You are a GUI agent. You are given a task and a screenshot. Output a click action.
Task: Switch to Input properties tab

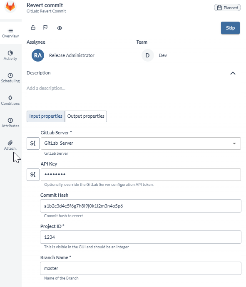[46, 116]
